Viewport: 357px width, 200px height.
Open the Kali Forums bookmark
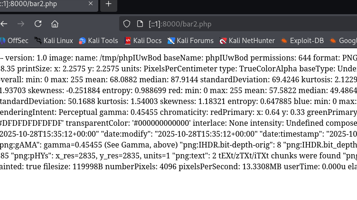(190, 41)
